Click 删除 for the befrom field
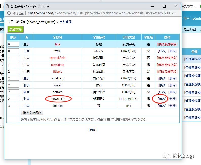Viewport: 201px width, 165px height. coord(172,92)
